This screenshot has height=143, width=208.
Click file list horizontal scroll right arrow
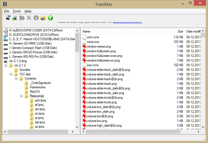[198, 132]
